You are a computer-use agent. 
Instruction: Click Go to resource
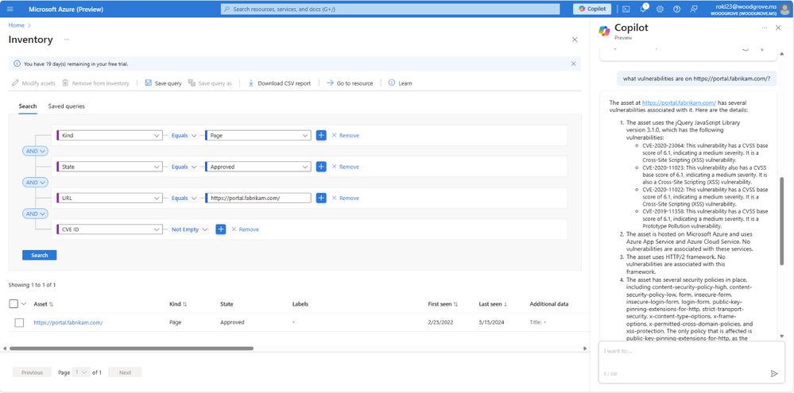[x=350, y=83]
